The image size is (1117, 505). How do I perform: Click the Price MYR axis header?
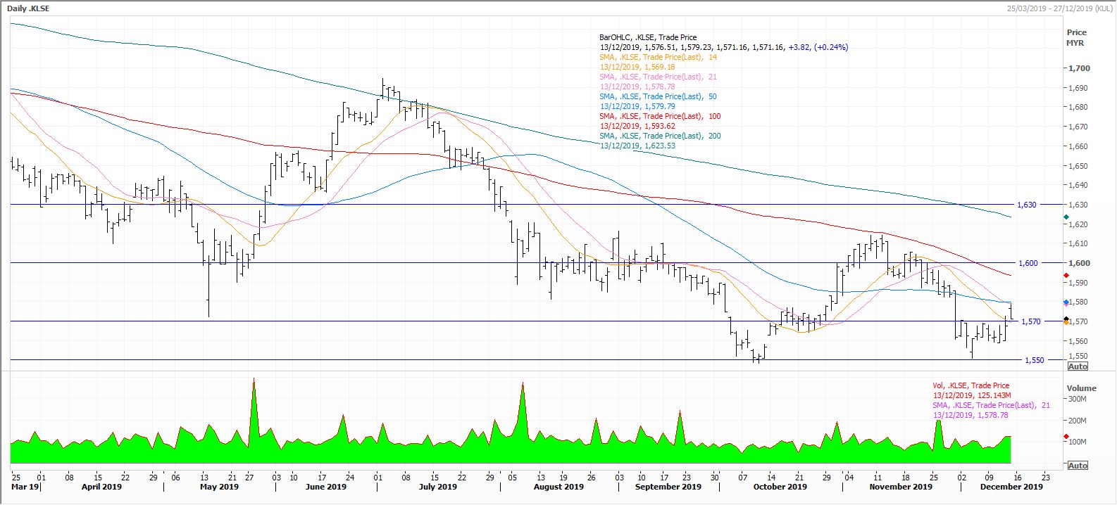tap(1076, 37)
